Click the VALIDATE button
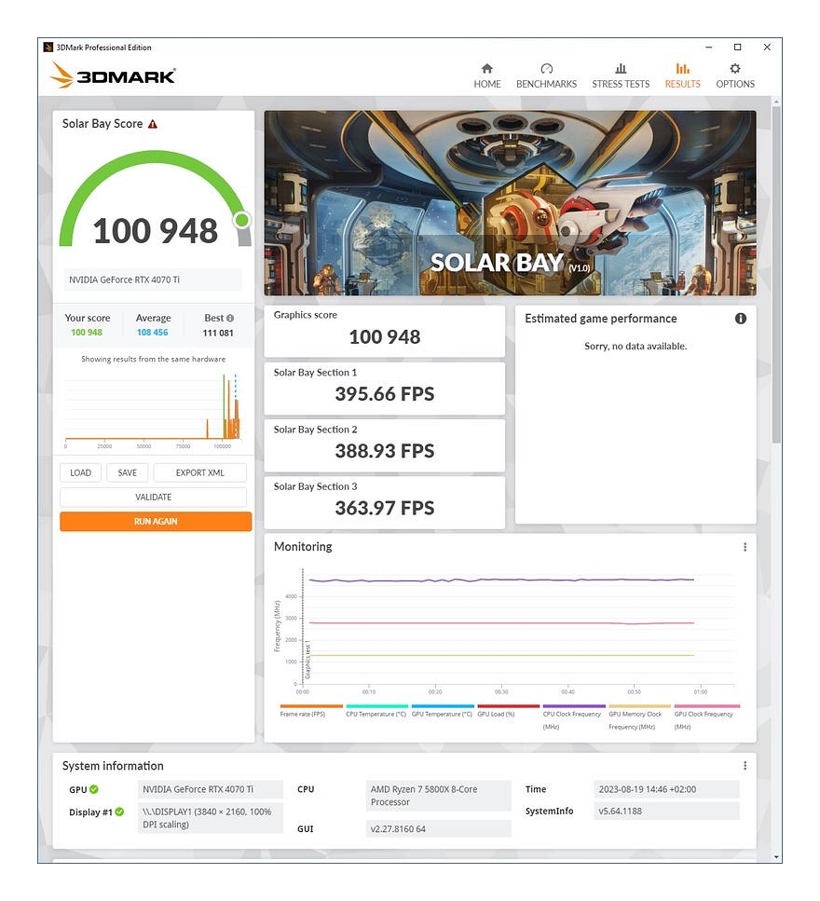The height and width of the screenshot is (901, 820). [154, 497]
